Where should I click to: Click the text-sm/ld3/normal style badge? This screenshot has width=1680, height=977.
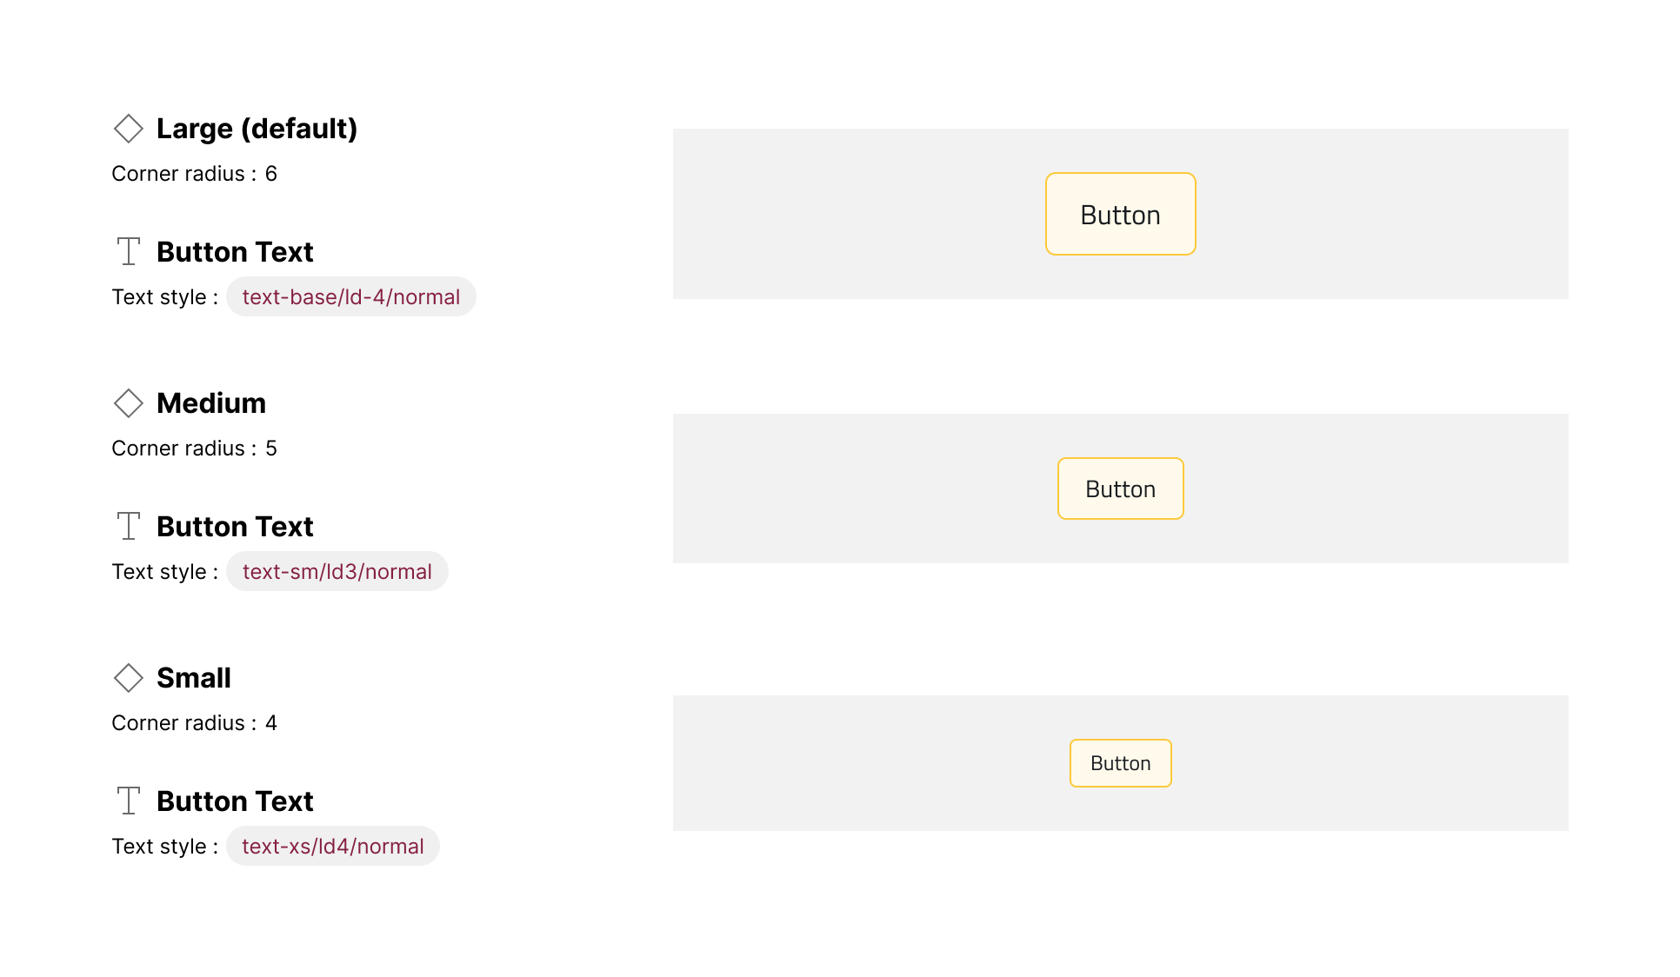(x=337, y=571)
